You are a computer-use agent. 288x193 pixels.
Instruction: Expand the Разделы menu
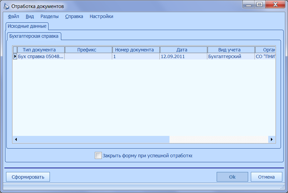coord(50,16)
